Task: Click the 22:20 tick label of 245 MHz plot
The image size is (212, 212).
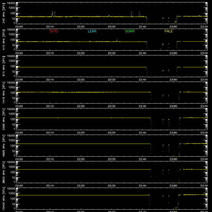Action: (x=81, y=27)
